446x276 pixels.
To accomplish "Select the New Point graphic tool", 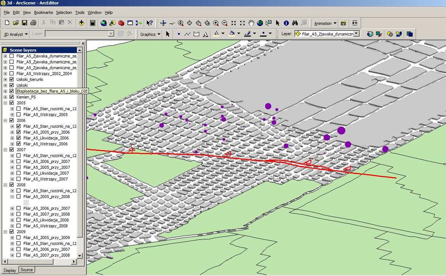I will coord(179,34).
